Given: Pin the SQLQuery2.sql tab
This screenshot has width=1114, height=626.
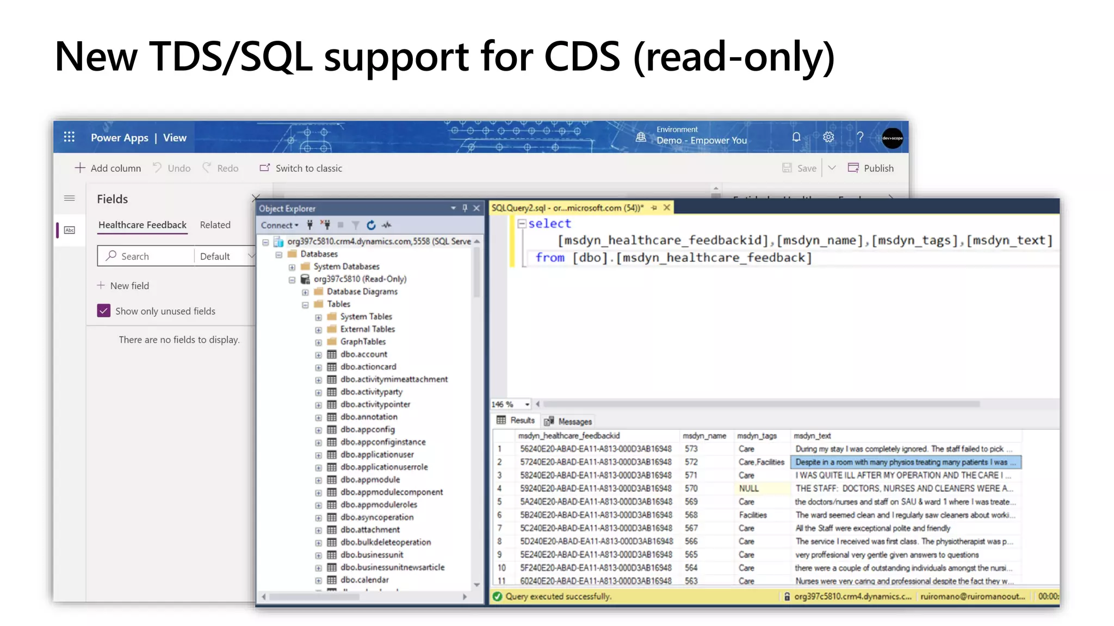Looking at the screenshot, I should click(x=654, y=208).
